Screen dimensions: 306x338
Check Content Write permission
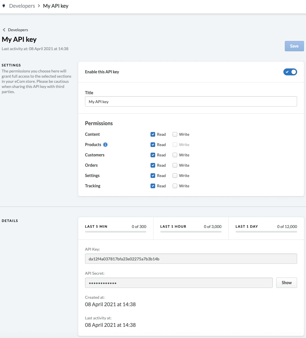tap(175, 134)
